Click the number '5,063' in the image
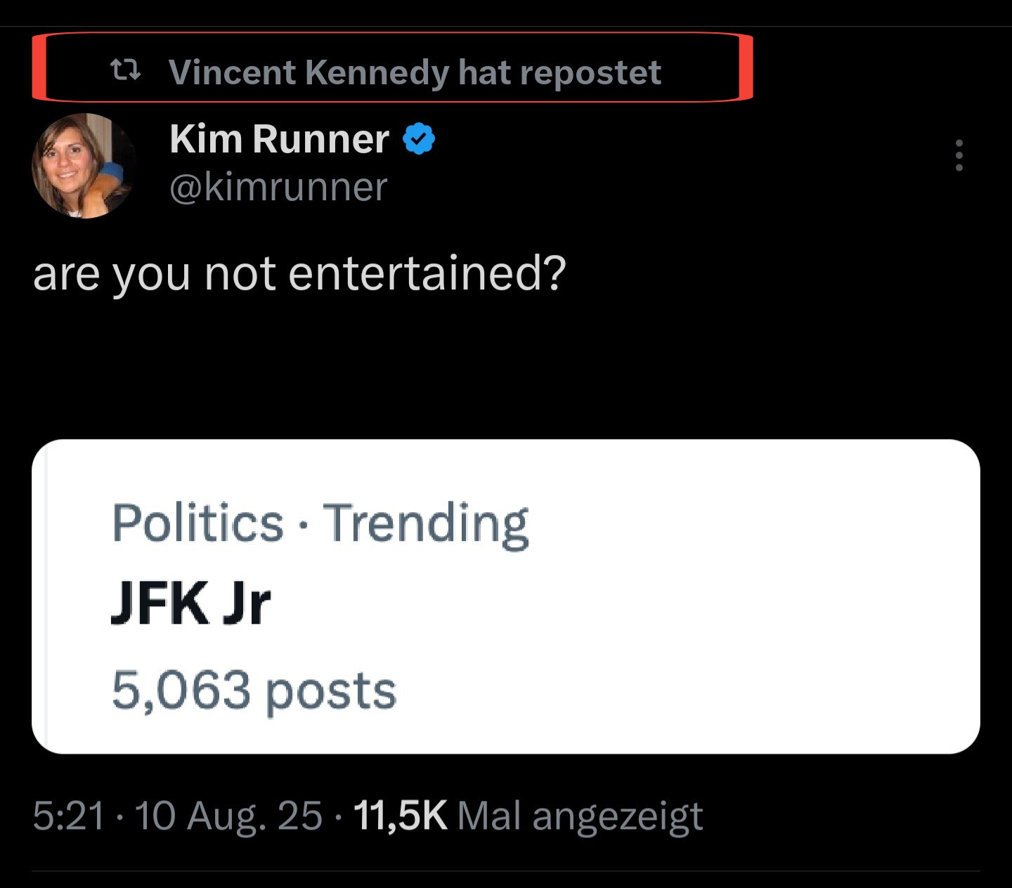This screenshot has height=888, width=1012. tap(181, 690)
